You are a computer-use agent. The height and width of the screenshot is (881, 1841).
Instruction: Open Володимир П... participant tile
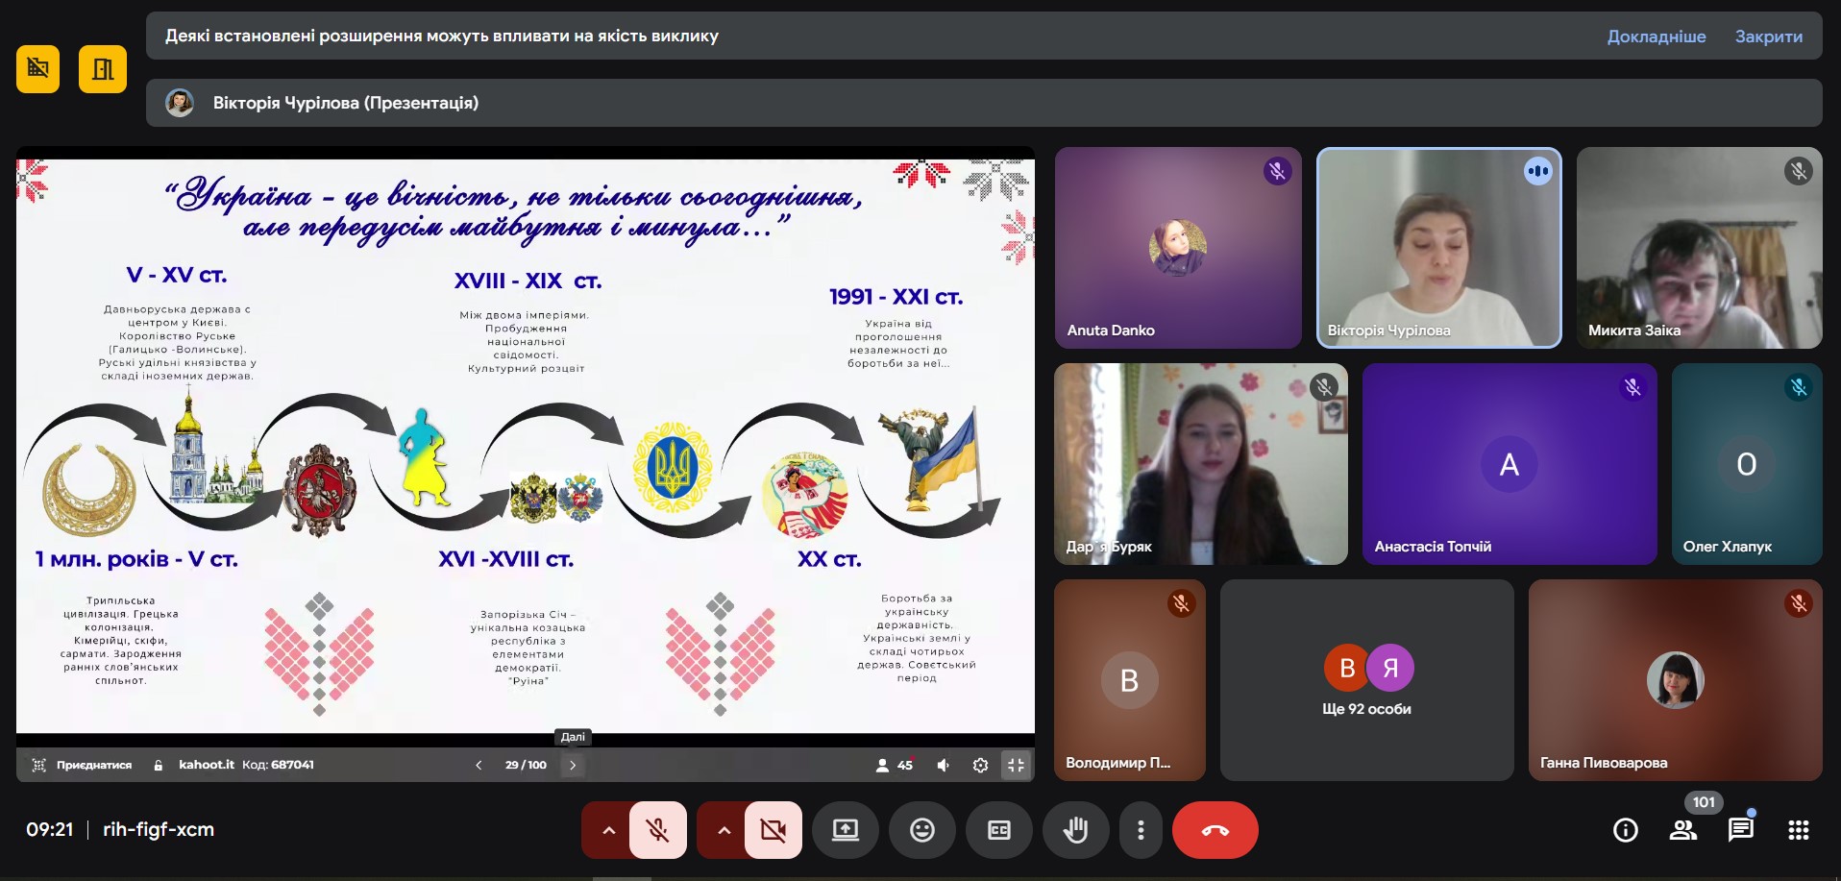1130,680
